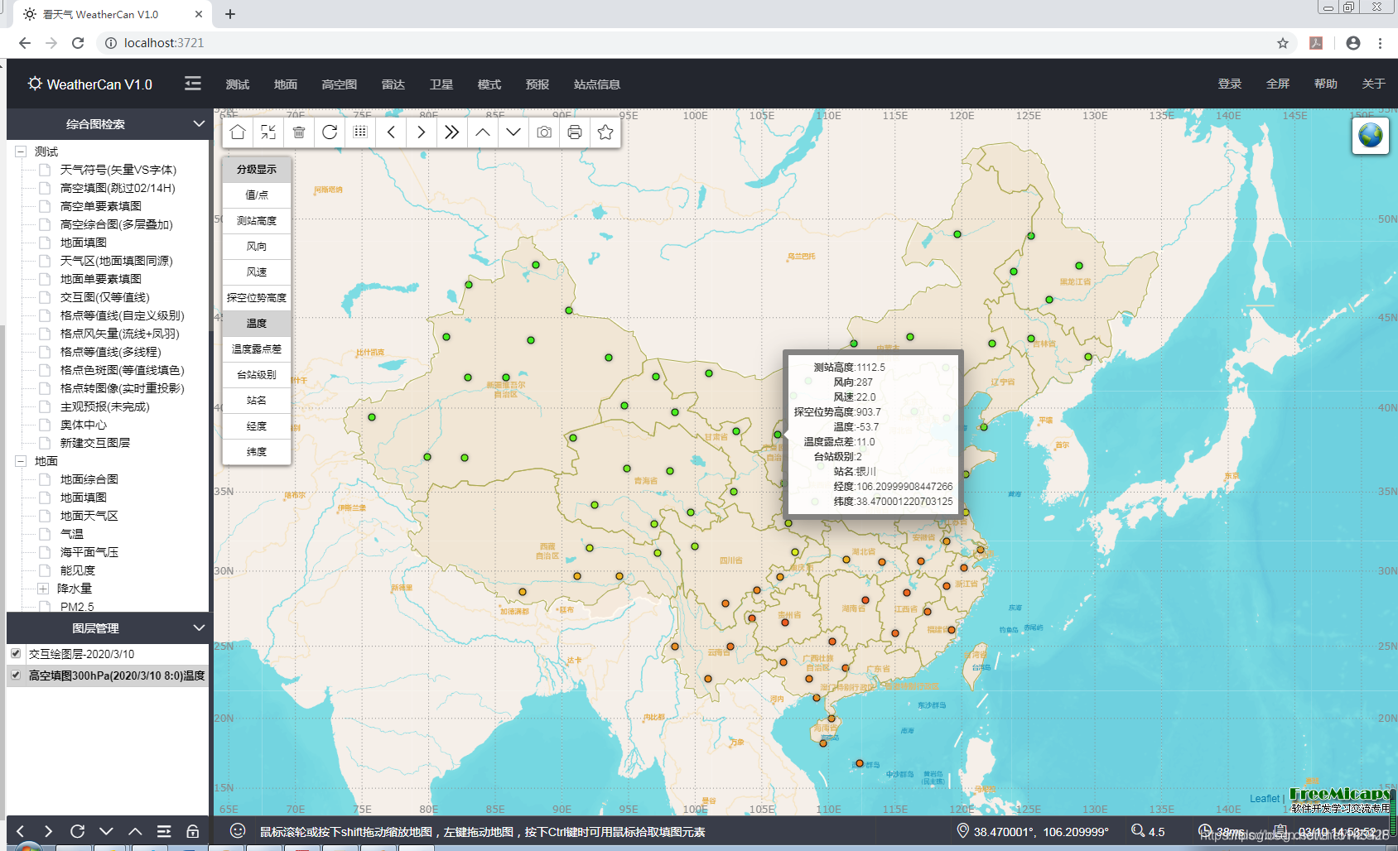Open the 高空图 menu
Image resolution: width=1398 pixels, height=851 pixels.
click(x=340, y=84)
